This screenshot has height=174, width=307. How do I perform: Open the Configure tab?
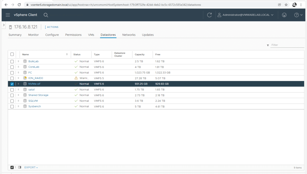coord(52,35)
